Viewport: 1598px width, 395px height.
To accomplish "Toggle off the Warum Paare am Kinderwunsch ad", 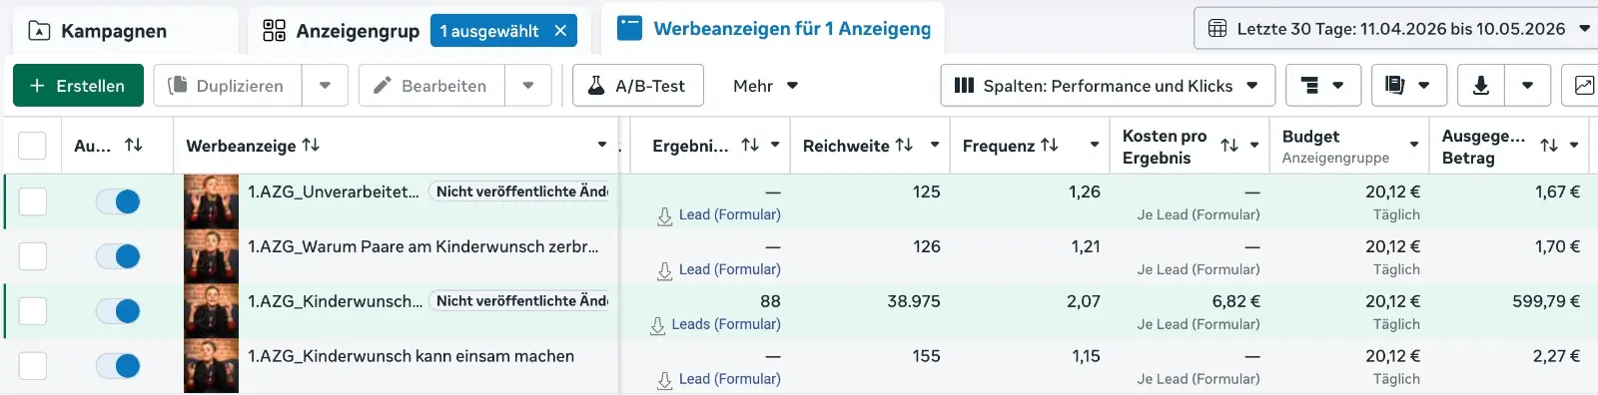I will point(118,256).
